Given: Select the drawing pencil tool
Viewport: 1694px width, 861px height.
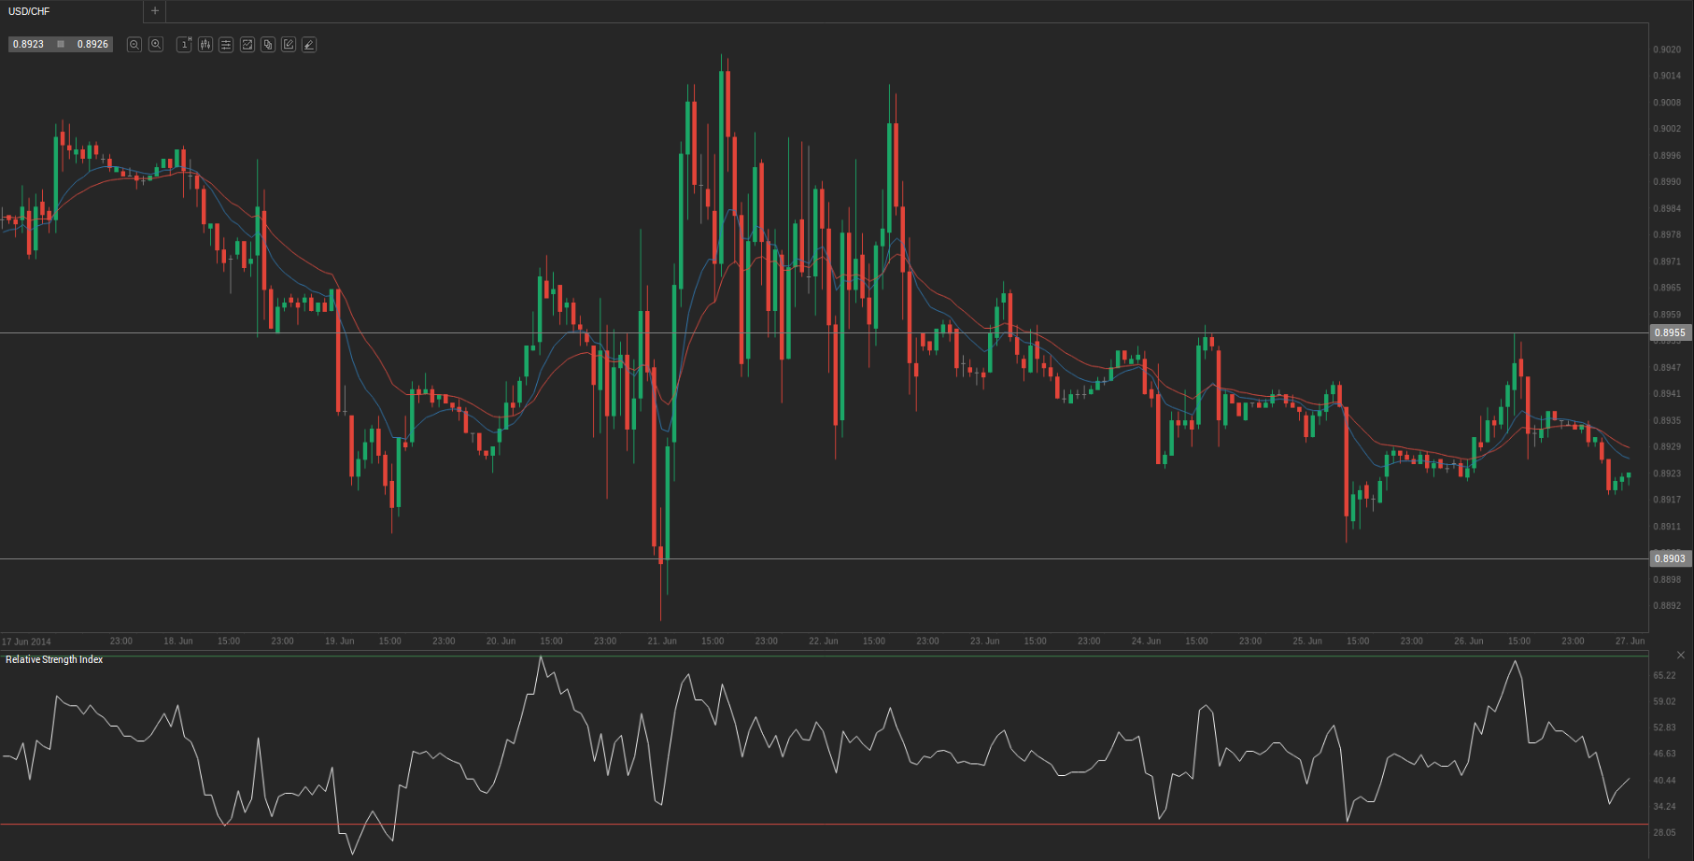Looking at the screenshot, I should click(309, 45).
